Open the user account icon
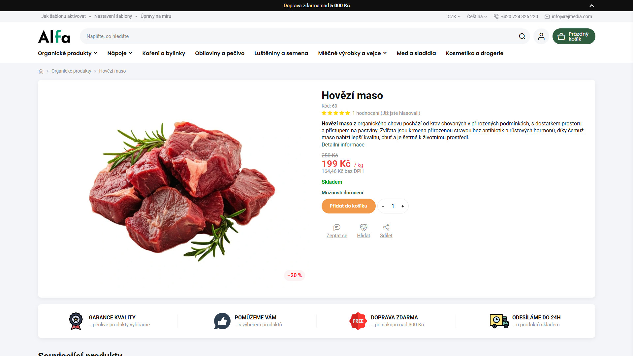The image size is (633, 356). coord(541,36)
